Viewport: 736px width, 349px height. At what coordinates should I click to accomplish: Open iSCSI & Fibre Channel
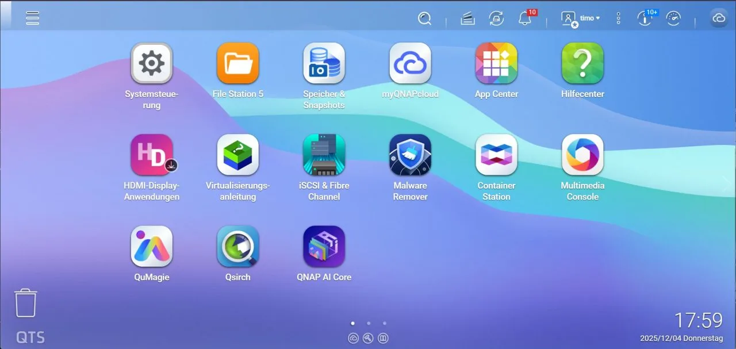(x=324, y=155)
